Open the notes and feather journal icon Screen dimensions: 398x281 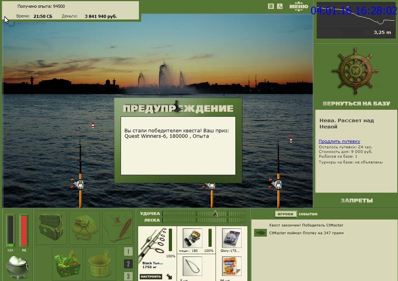[117, 227]
